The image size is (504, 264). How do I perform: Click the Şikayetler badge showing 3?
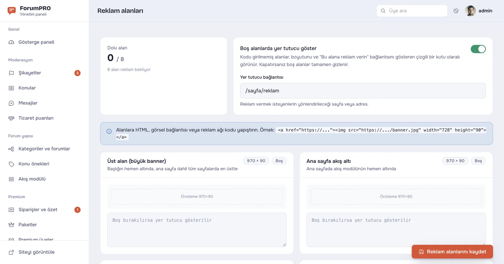(x=77, y=73)
